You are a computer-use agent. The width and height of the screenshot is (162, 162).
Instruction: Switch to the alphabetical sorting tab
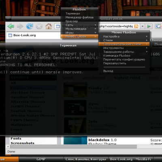coord(94,78)
